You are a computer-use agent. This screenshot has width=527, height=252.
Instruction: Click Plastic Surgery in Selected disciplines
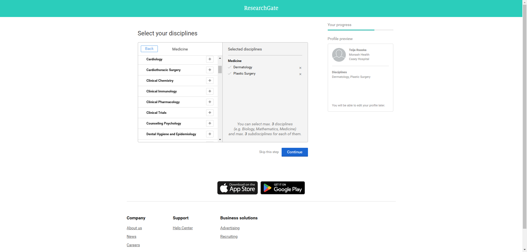tap(244, 73)
